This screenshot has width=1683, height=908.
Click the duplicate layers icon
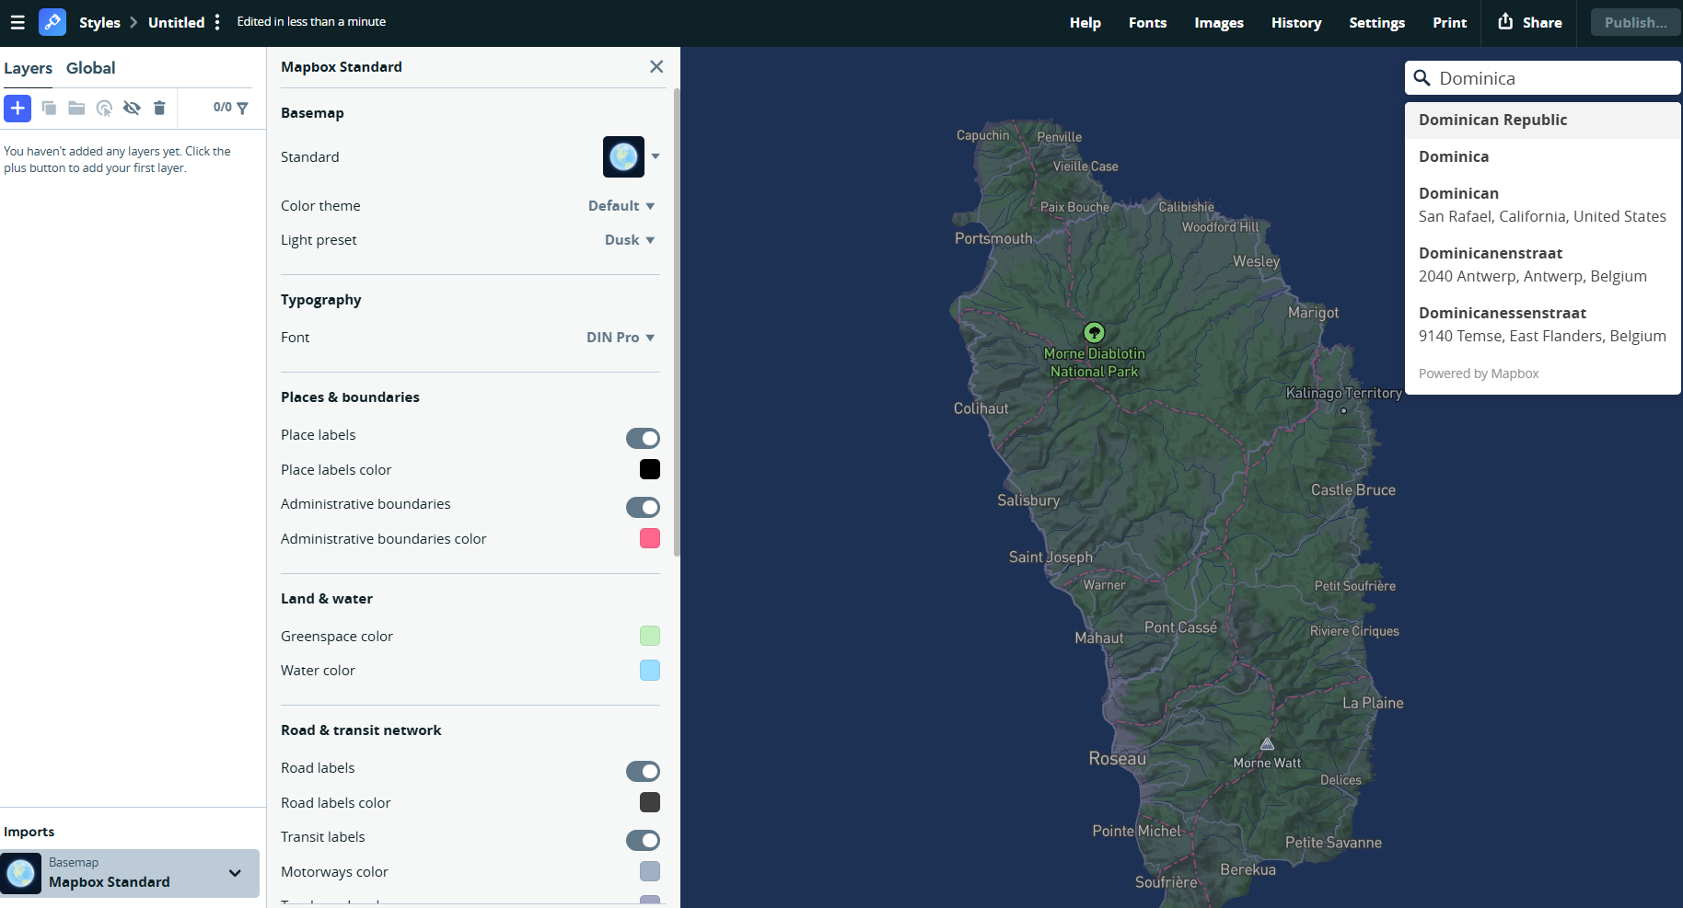coord(49,109)
